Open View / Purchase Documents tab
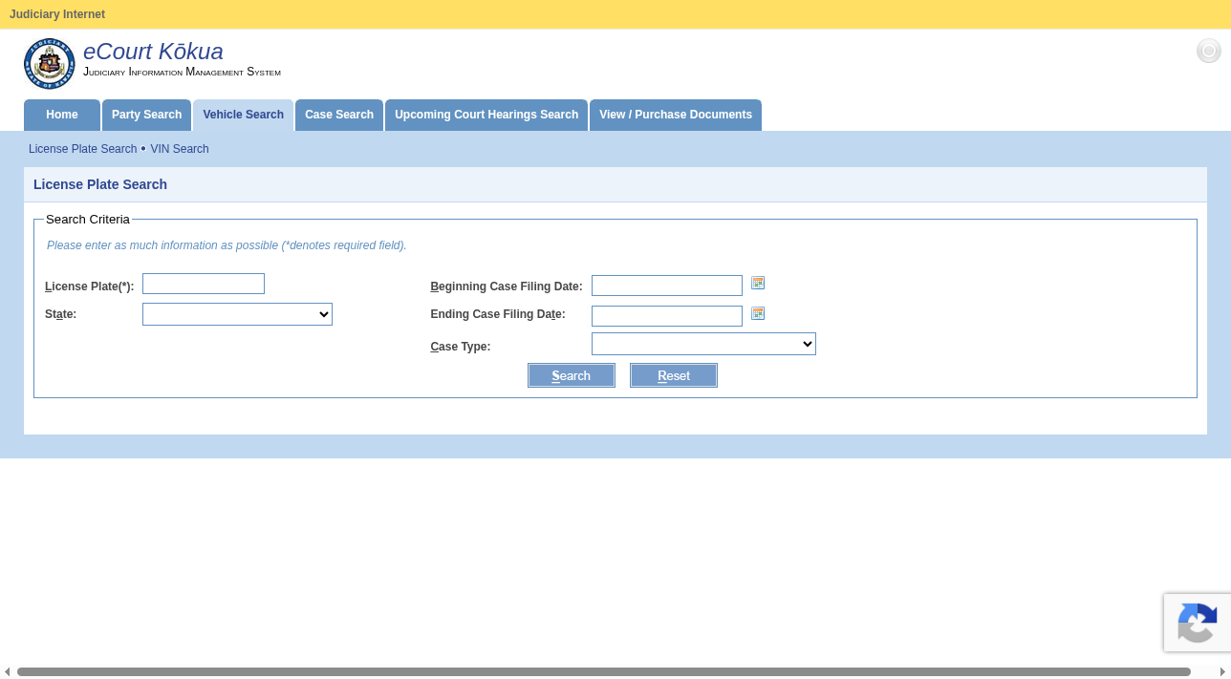Screen dimensions: 1231x679 676,115
